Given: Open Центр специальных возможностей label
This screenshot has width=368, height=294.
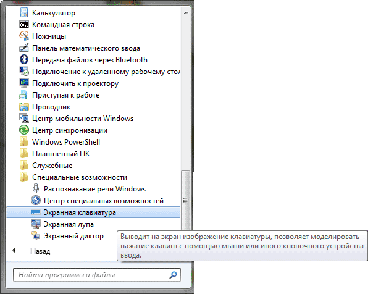Looking at the screenshot, I should coord(104,201).
